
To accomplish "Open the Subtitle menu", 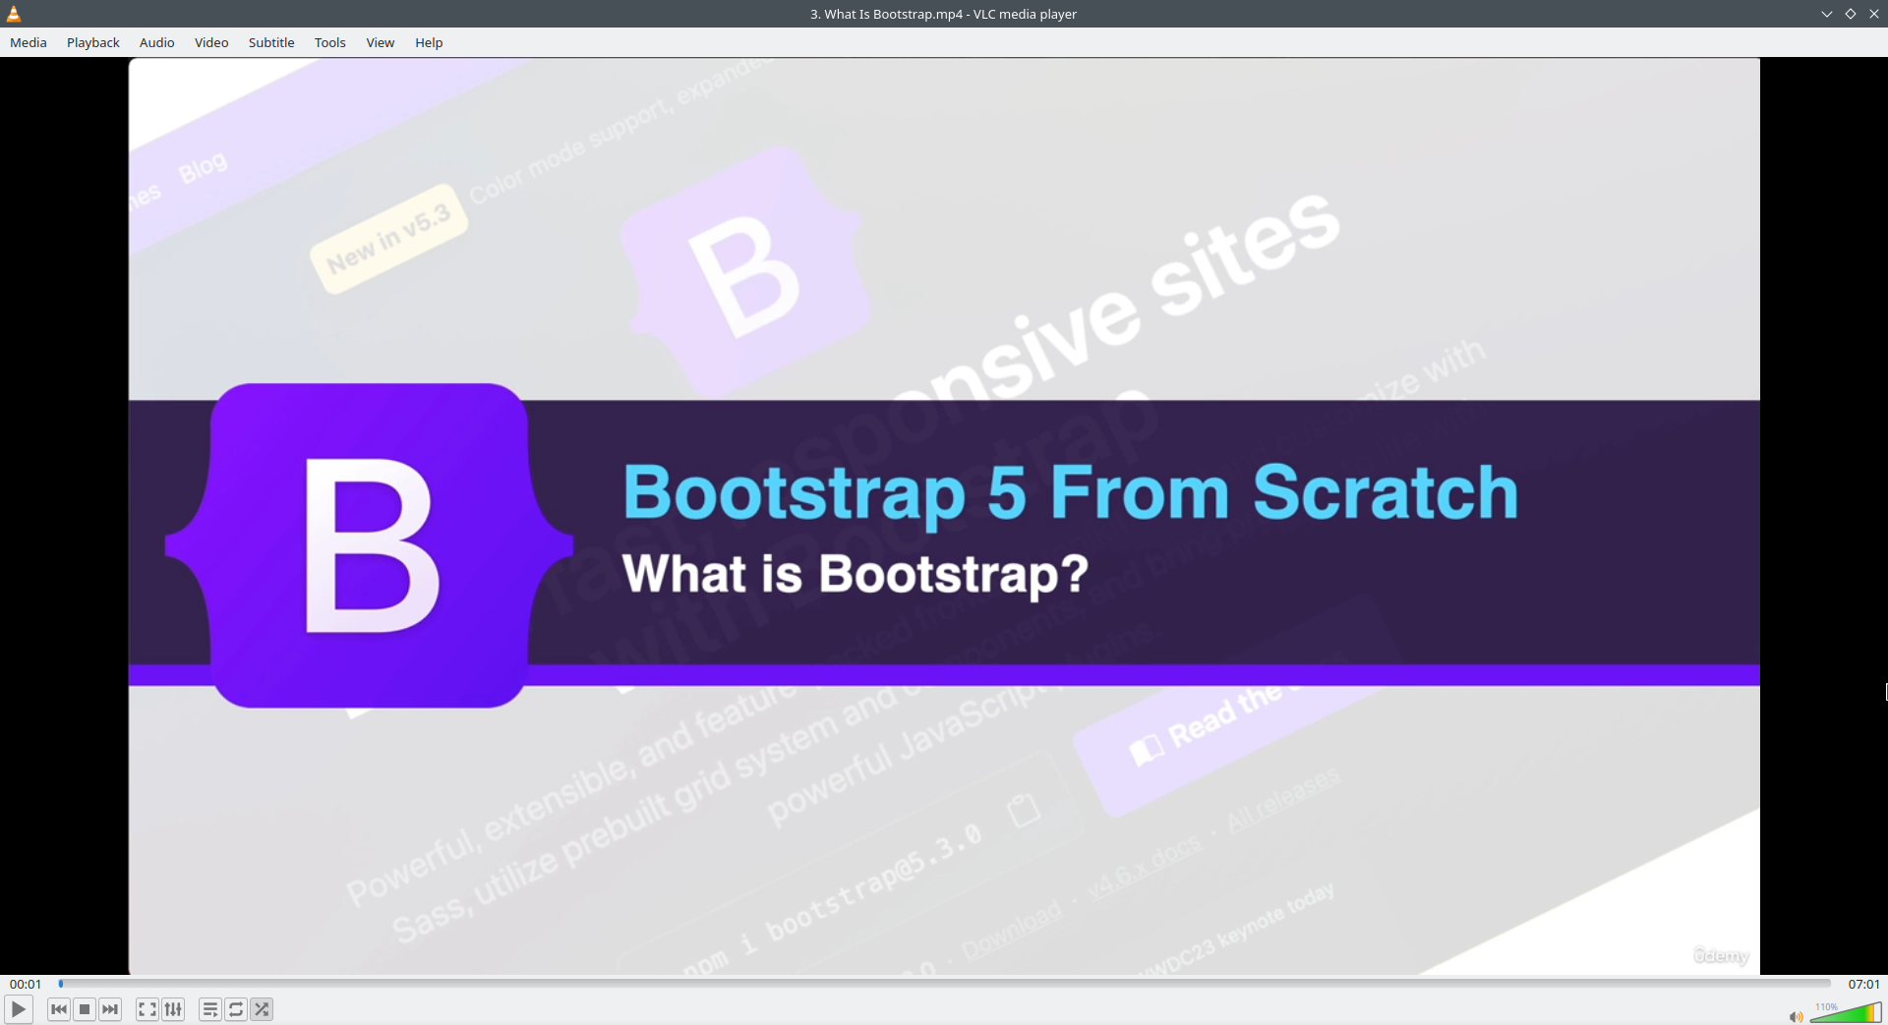I will [270, 42].
